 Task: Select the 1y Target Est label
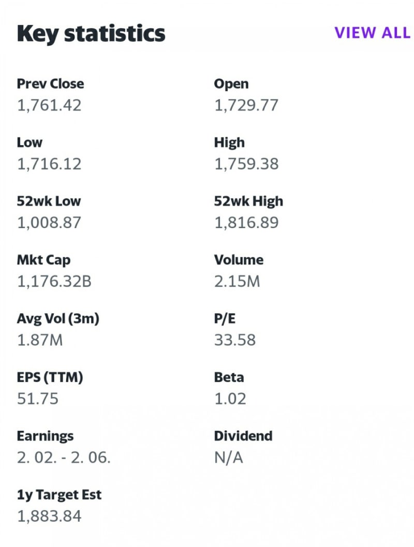tap(59, 495)
